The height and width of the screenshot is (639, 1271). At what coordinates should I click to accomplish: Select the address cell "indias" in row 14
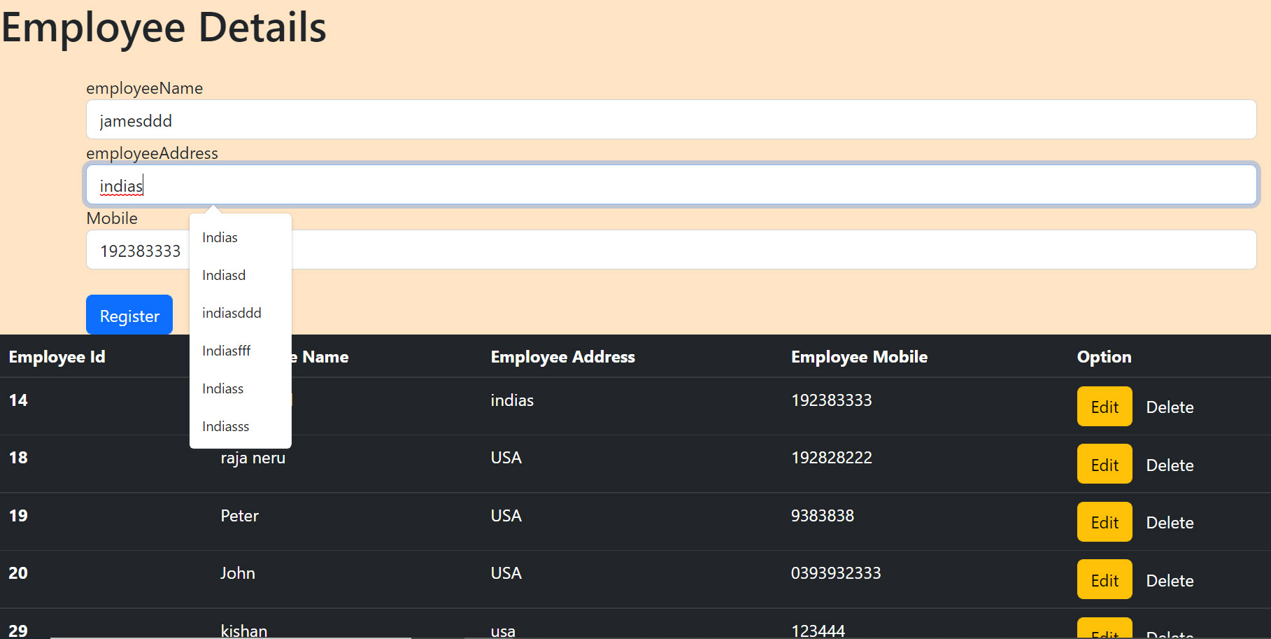pos(512,400)
